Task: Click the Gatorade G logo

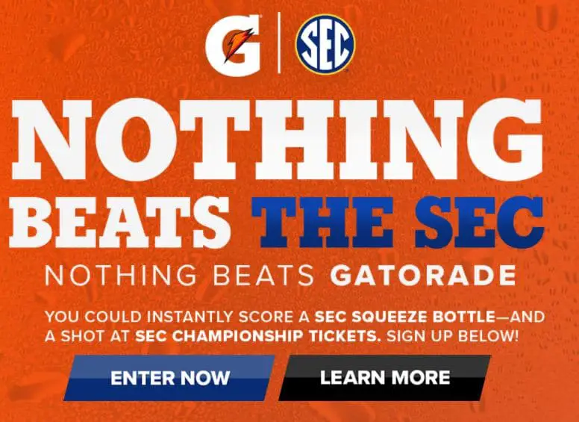Action: [233, 45]
